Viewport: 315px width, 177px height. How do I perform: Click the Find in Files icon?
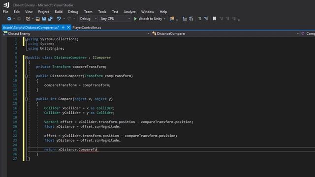click(x=172, y=19)
